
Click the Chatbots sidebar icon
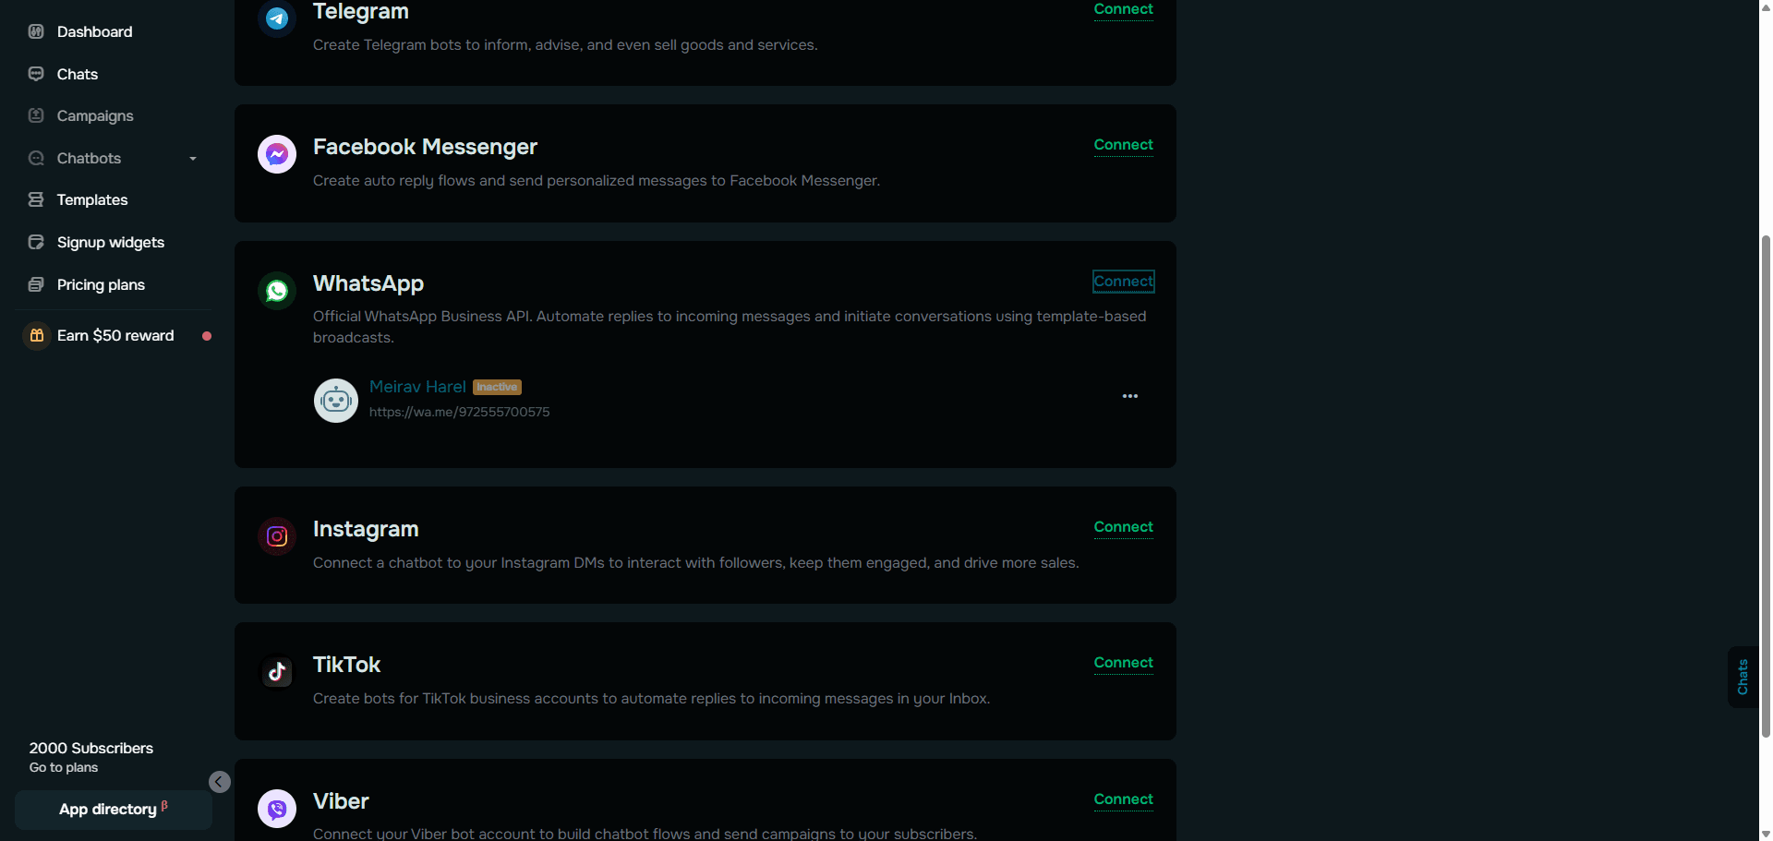pyautogui.click(x=36, y=158)
